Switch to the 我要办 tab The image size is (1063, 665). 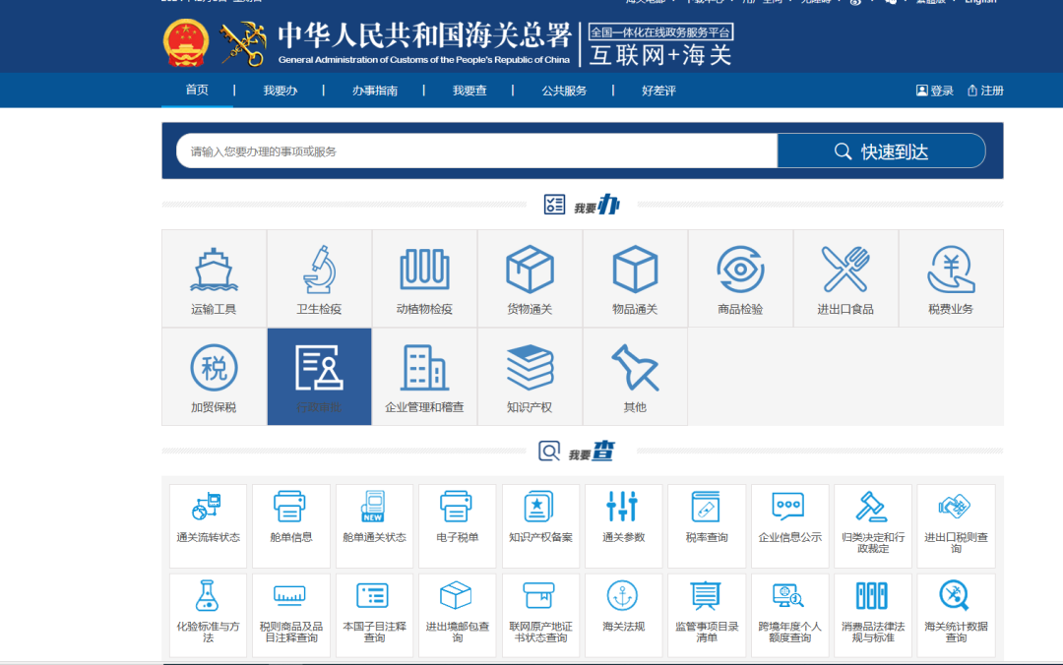tap(281, 90)
